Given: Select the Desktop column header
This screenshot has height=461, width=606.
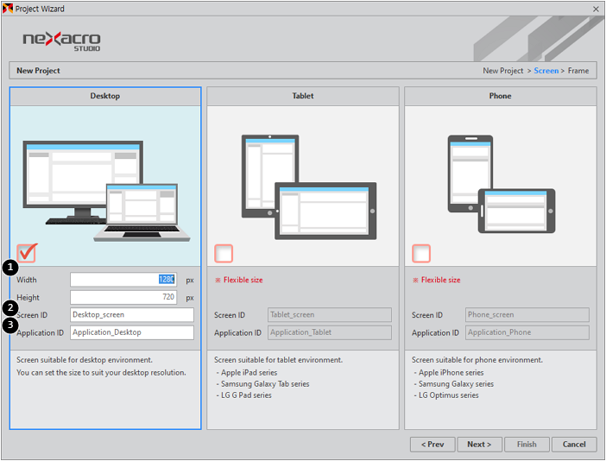Looking at the screenshot, I should 105,96.
